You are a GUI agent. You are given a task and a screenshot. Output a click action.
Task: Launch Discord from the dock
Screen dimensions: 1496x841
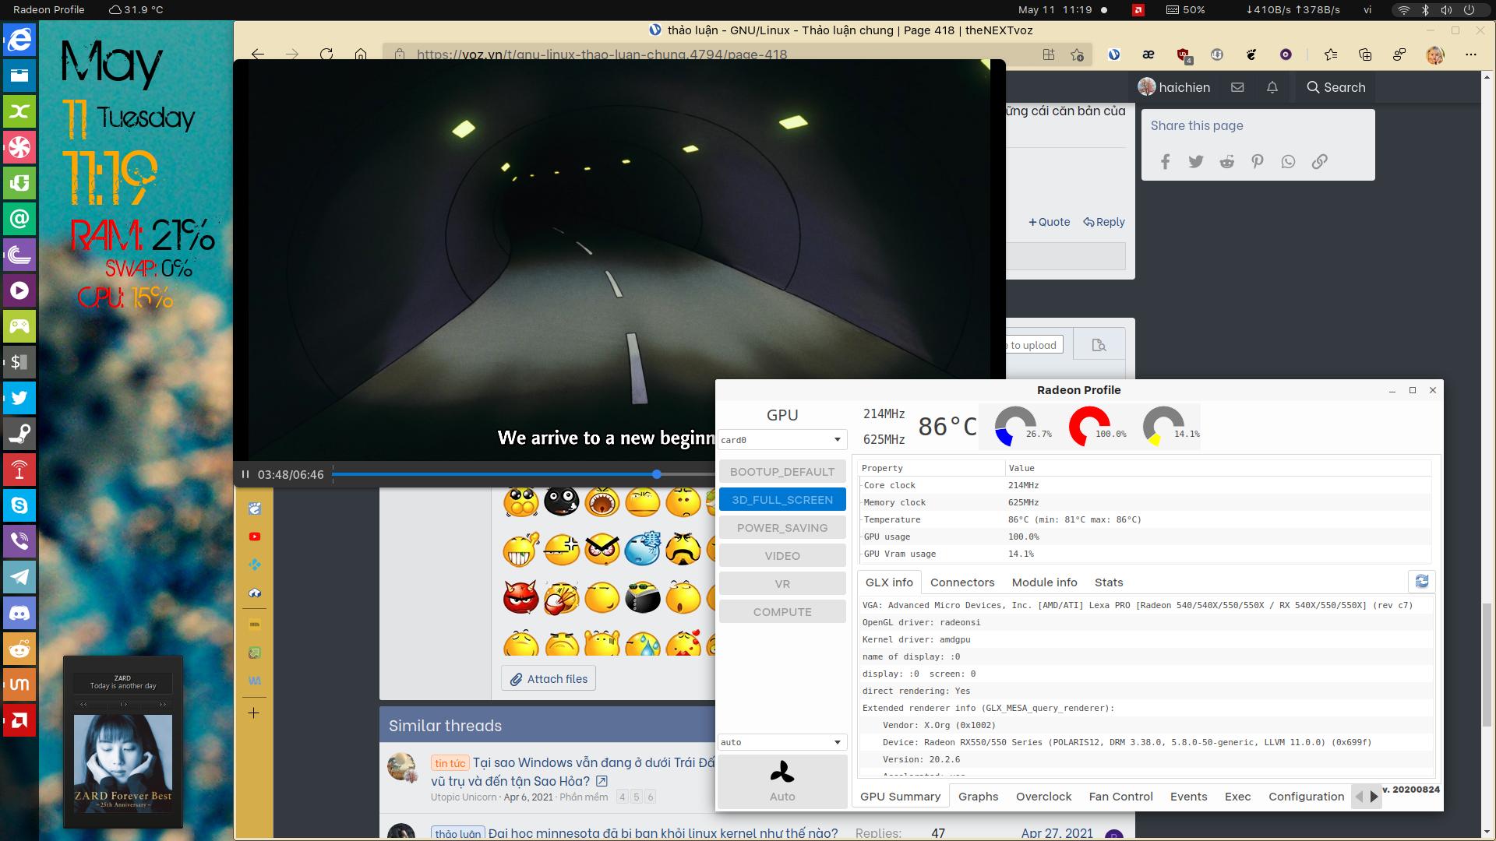coord(19,613)
